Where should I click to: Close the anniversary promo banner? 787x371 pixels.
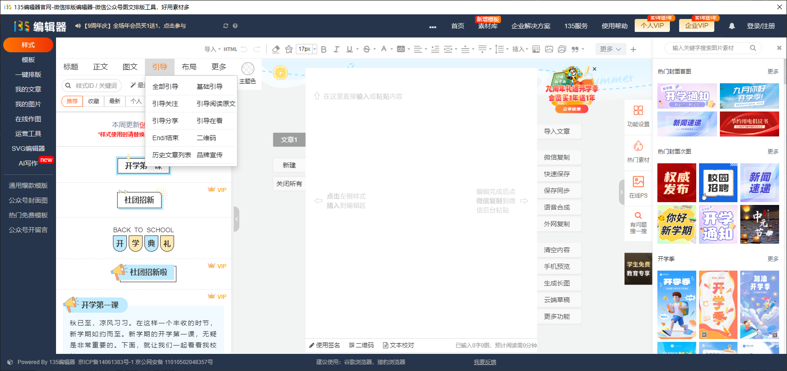[x=594, y=69]
